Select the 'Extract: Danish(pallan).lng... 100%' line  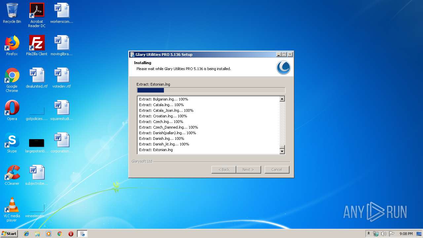pos(168,133)
